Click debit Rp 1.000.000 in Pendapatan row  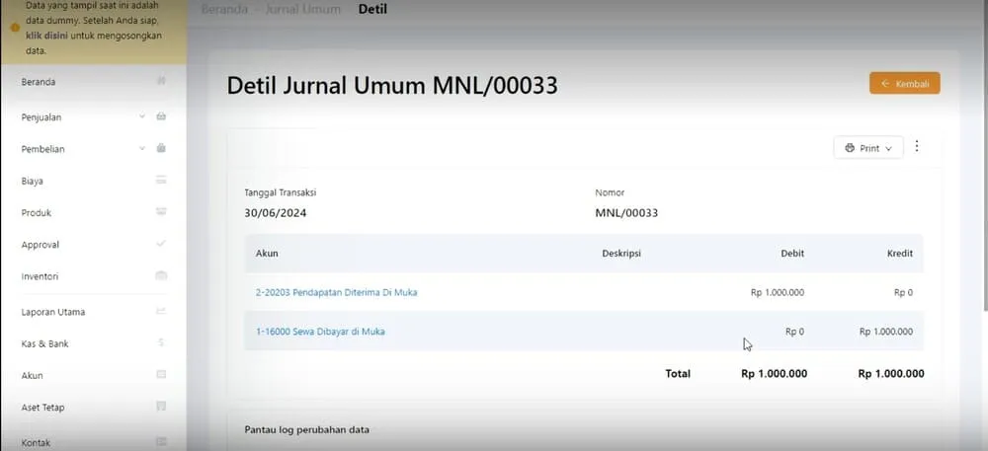pos(778,292)
